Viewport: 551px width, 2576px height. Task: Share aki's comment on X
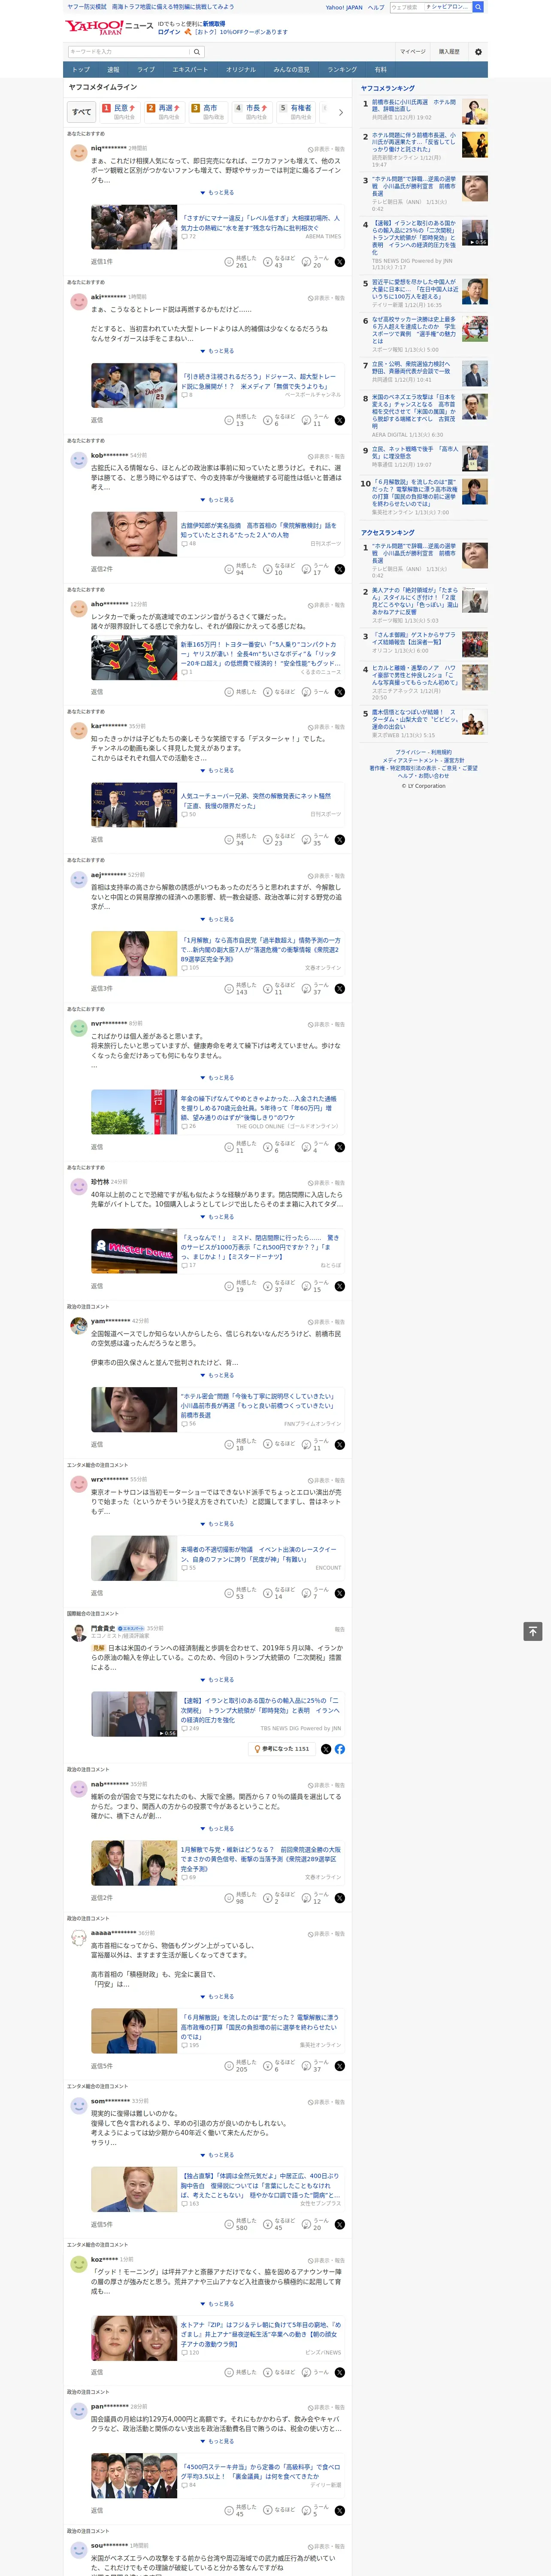coord(340,420)
